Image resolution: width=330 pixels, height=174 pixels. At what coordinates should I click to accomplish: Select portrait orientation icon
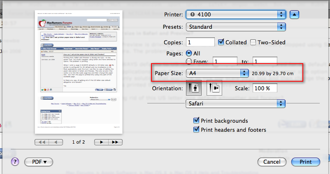[x=194, y=88]
